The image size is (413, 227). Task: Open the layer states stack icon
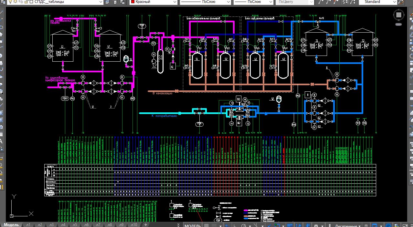coord(108,2)
